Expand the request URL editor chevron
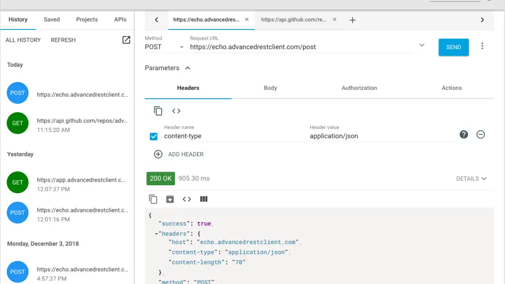Image resolution: width=505 pixels, height=284 pixels. (421, 45)
